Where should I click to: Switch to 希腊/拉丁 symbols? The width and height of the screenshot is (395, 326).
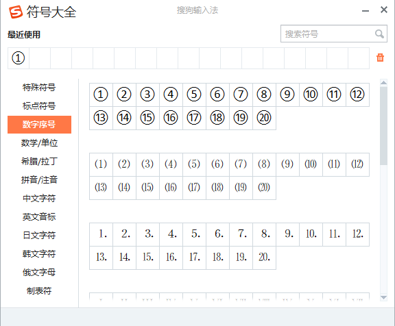pyautogui.click(x=39, y=161)
